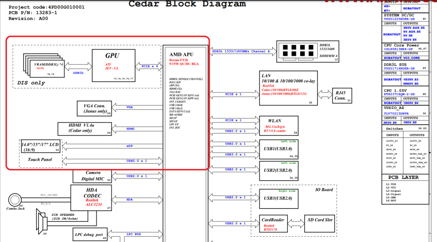Select the Switches table heading
The height and width of the screenshot is (242, 437).
[394, 129]
